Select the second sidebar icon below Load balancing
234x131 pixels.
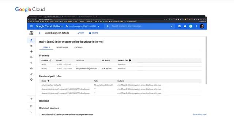31,46
